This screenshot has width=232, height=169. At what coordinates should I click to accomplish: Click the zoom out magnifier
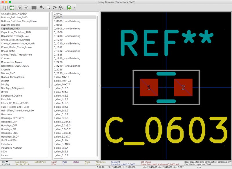pos(48,8)
